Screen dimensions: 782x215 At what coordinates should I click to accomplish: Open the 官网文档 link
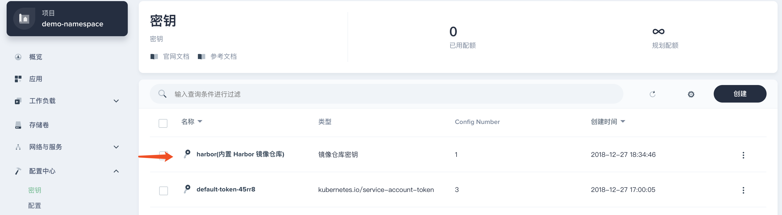point(176,56)
